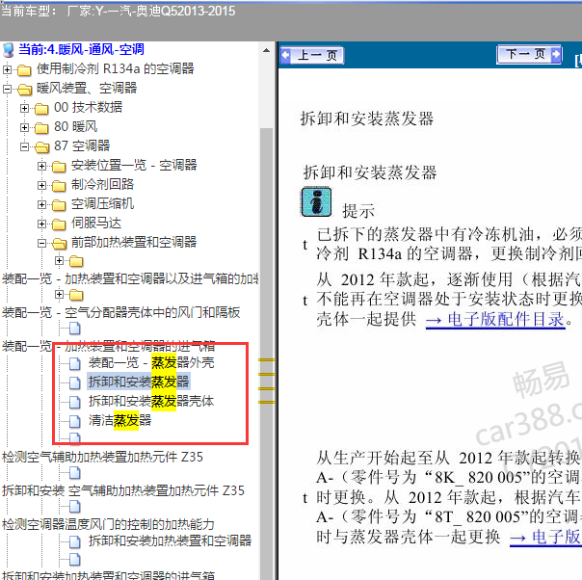Image resolution: width=582 pixels, height=580 pixels.
Task: Click the 提示 info icon in document
Action: (316, 202)
